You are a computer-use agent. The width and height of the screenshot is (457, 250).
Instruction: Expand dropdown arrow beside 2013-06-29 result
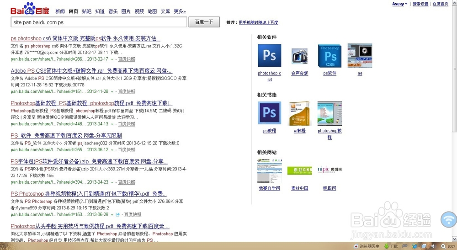coord(112,215)
